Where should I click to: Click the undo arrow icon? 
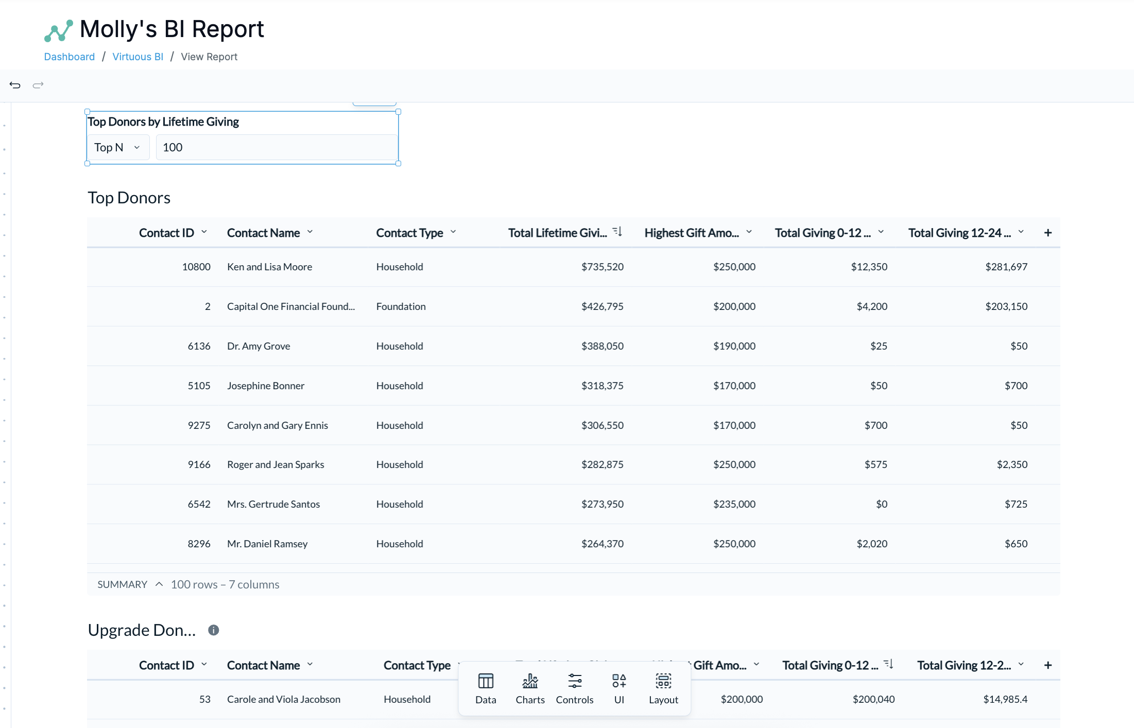[x=15, y=85]
